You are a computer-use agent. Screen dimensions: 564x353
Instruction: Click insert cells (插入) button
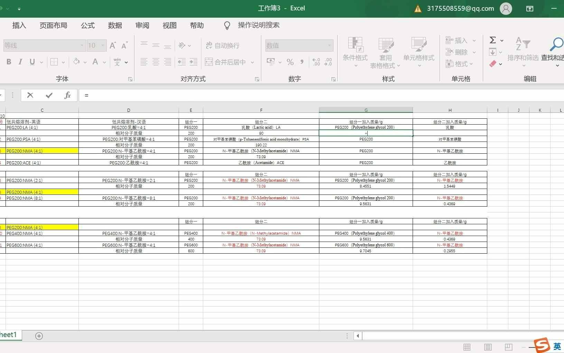[457, 40]
